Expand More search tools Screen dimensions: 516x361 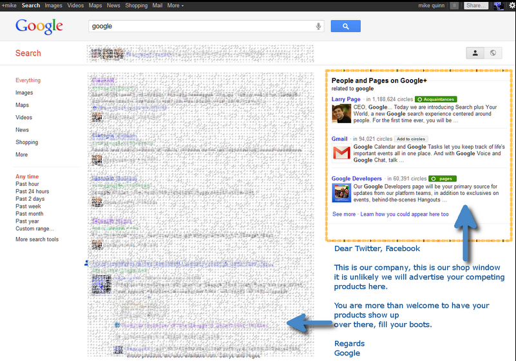(37, 239)
